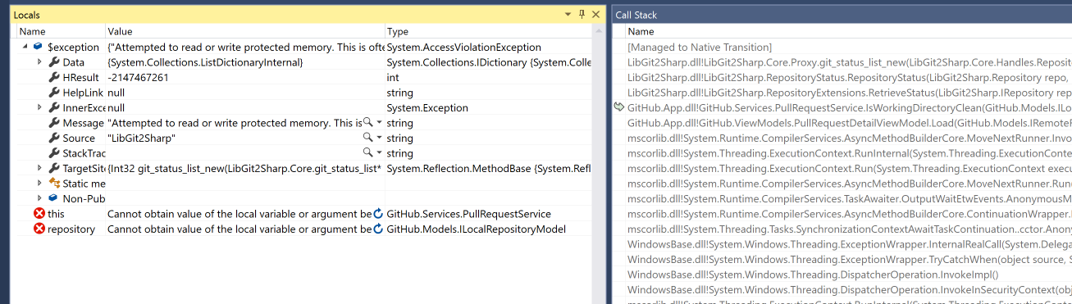Expand the Data property row
The image size is (1072, 304).
[39, 62]
